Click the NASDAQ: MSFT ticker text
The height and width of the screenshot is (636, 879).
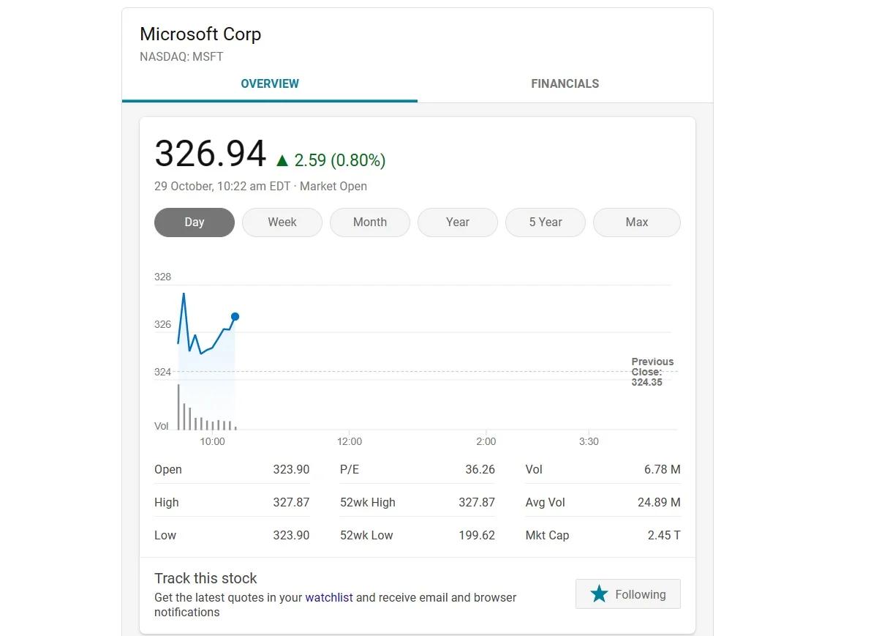[181, 56]
